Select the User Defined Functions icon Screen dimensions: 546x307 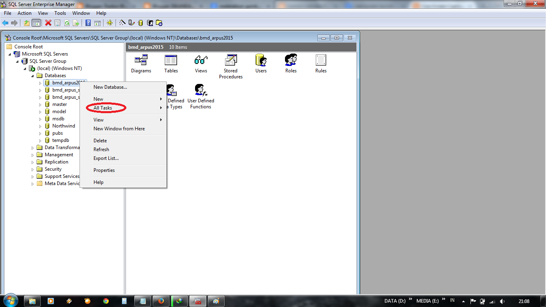pos(201,91)
